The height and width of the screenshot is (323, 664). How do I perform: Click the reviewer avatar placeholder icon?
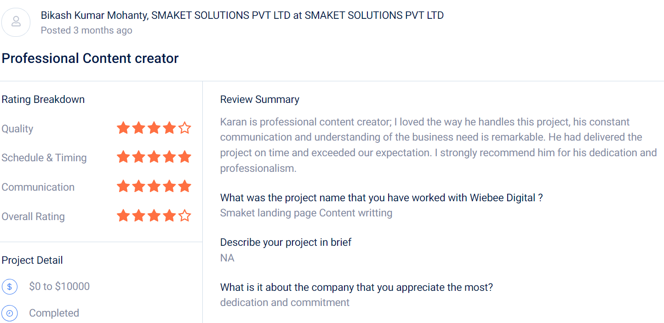[16, 22]
